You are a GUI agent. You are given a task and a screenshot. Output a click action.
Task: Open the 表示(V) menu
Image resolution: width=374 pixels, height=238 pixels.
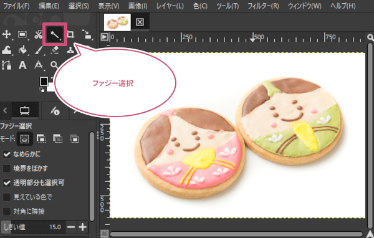click(108, 6)
